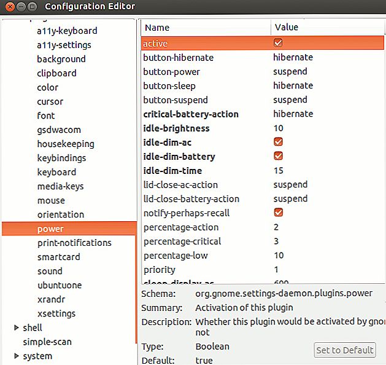This screenshot has width=386, height=365.
Task: Select the idle-brightness key name
Action: pos(176,128)
